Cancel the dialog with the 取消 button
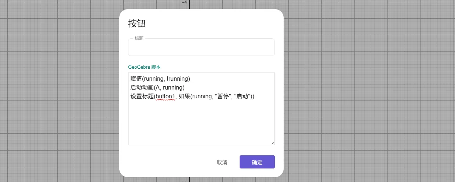 tap(222, 162)
